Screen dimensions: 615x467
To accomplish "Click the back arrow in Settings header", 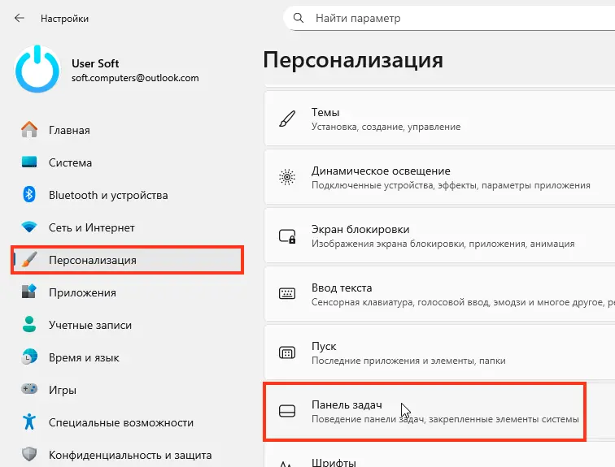I will [x=20, y=18].
